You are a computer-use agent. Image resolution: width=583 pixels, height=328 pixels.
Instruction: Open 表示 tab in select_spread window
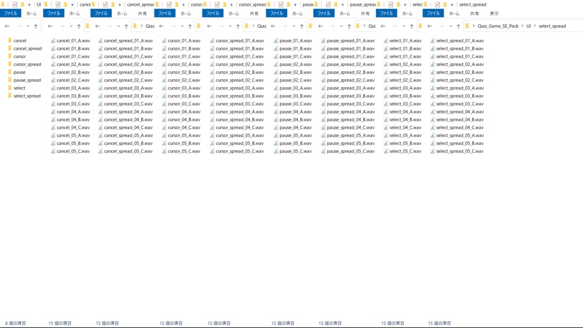pos(494,14)
